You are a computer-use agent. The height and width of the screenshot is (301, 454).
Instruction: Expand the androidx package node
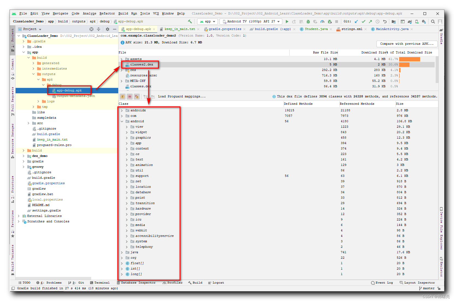[122, 110]
